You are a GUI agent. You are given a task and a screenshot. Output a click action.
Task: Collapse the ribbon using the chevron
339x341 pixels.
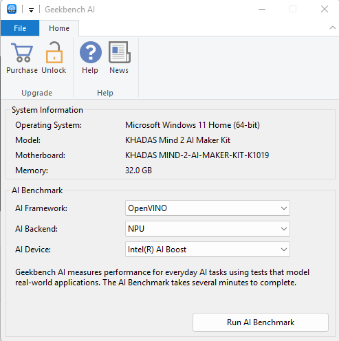[x=333, y=28]
